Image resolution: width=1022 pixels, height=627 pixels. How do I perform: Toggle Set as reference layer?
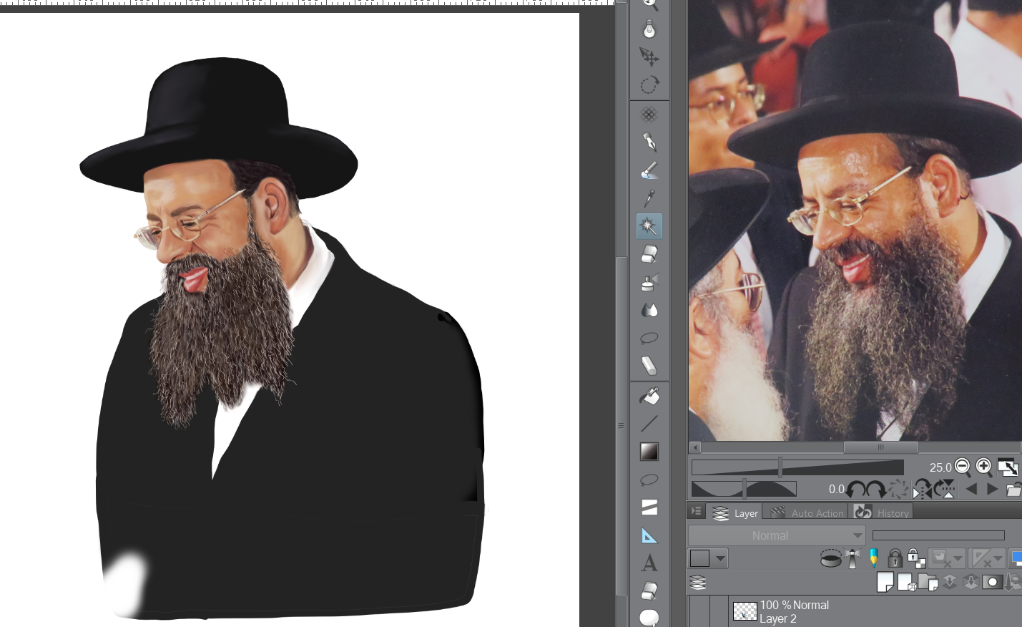click(852, 558)
